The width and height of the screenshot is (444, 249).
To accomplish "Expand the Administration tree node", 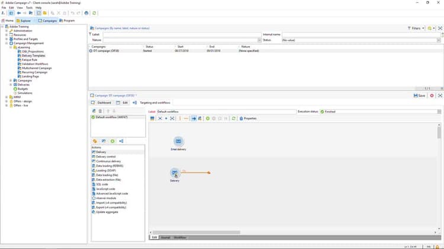I will pyautogui.click(x=7, y=31).
